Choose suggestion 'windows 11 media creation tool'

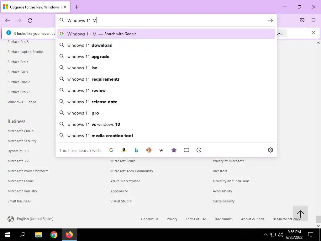[166, 136]
